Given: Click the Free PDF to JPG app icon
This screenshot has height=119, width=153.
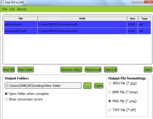Looking at the screenshot, I should pyautogui.click(x=2, y=2).
